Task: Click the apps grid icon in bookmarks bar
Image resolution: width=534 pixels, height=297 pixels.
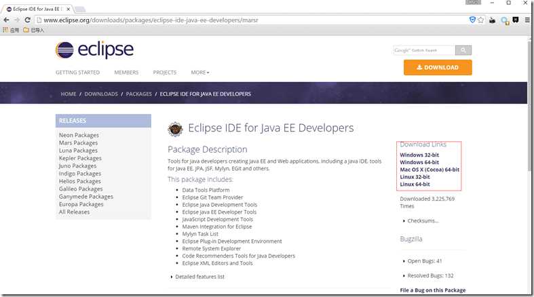Action: tap(5, 30)
